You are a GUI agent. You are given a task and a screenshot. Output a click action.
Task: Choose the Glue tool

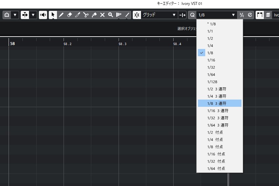point(94,15)
